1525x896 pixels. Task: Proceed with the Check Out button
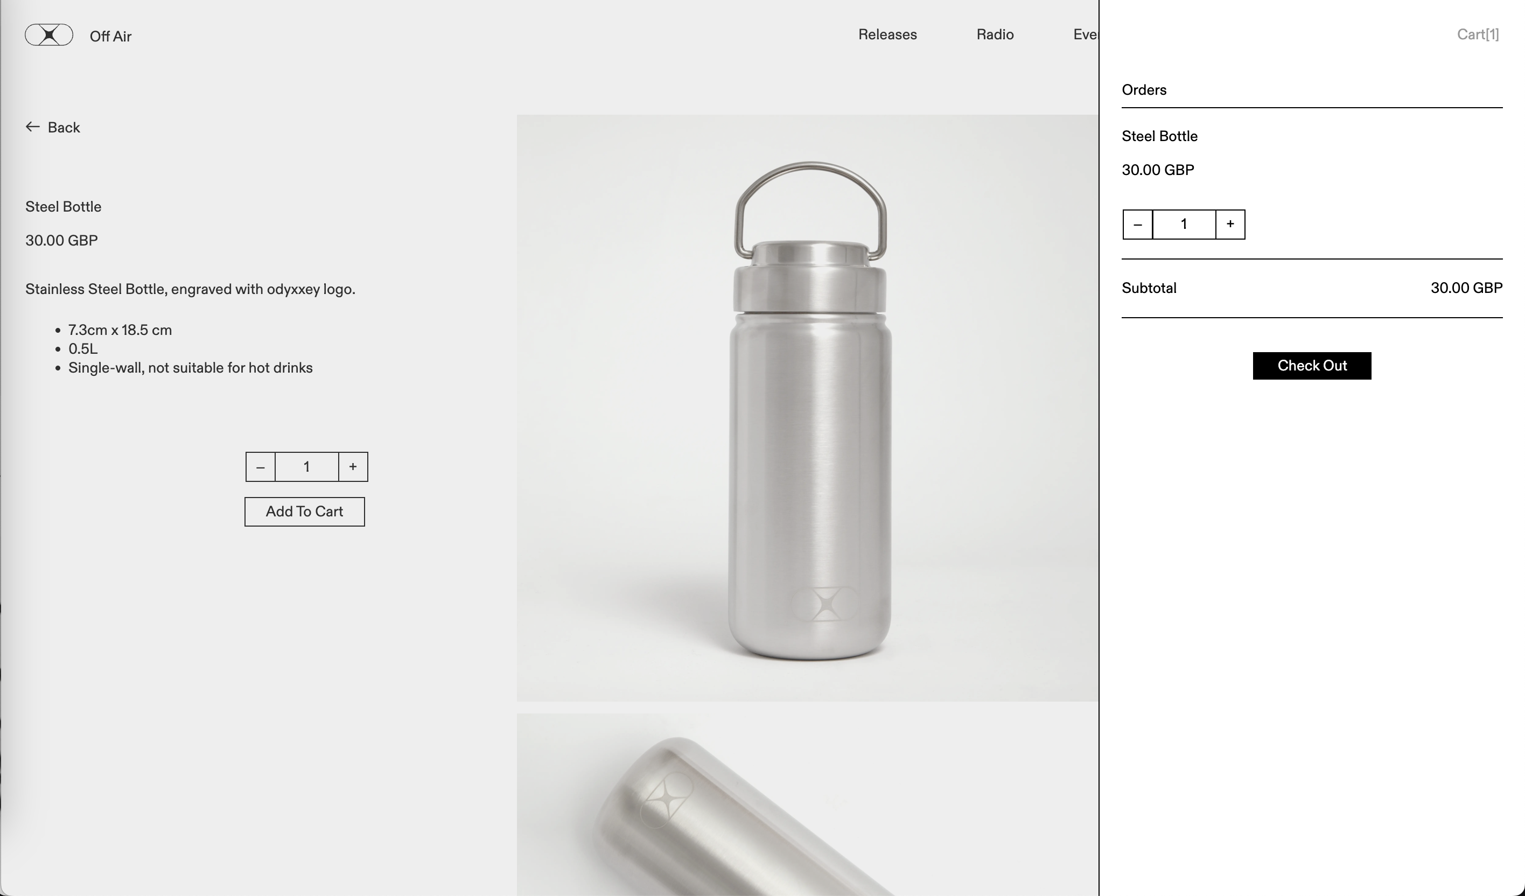click(x=1312, y=366)
